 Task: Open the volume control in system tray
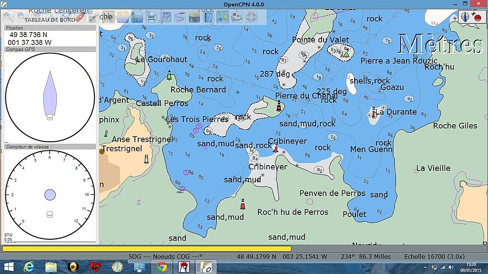(x=451, y=267)
